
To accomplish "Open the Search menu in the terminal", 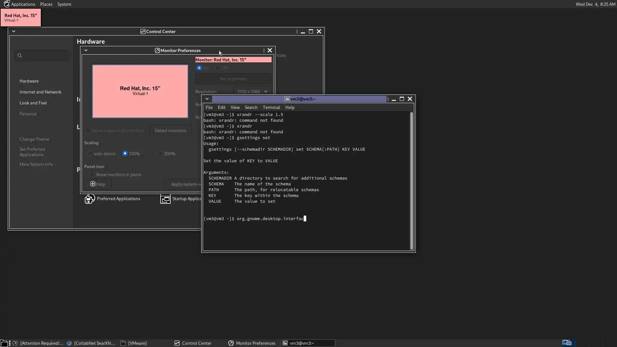I will (251, 107).
